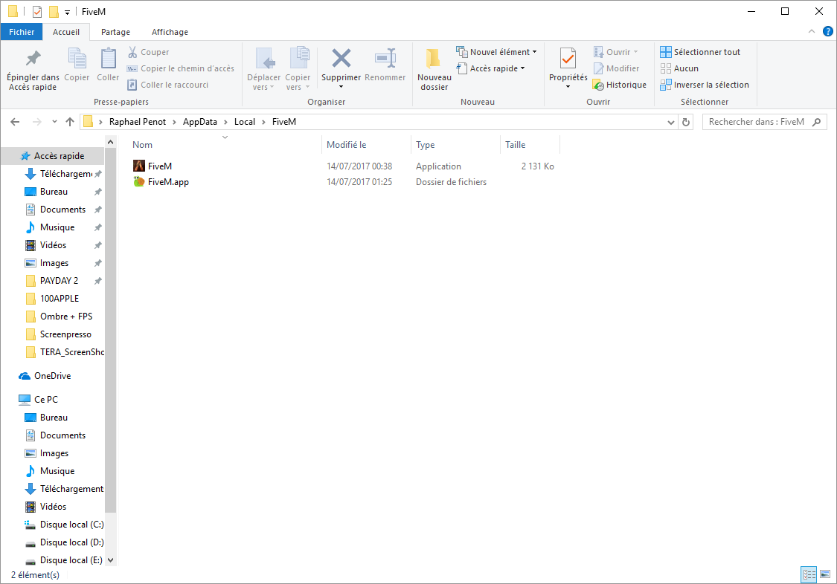Refresh the FiveM folder view

(686, 122)
